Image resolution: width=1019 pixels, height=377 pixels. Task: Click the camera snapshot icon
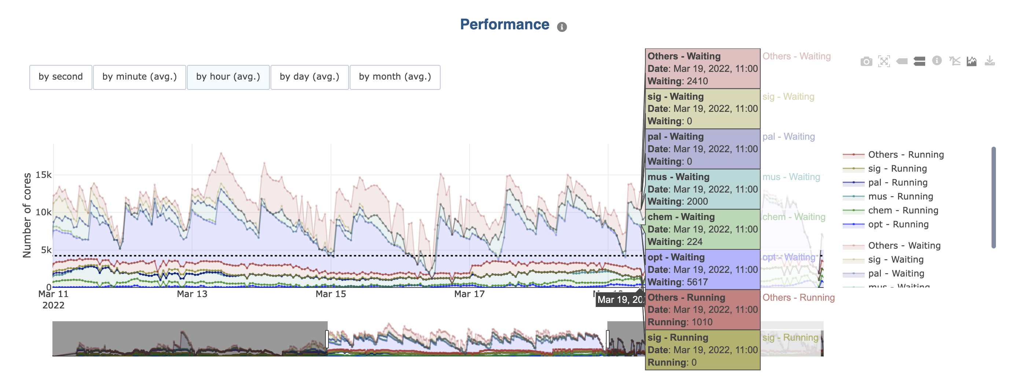(866, 61)
